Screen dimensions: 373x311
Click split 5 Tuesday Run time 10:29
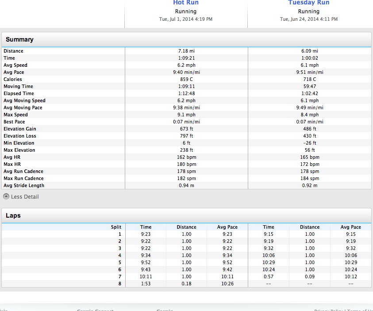click(268, 262)
